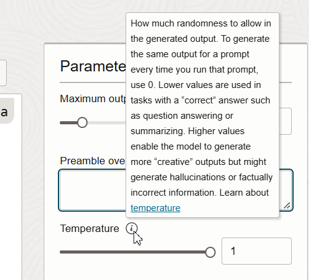Click the Parameters panel heading
Viewport: 309px width, 280px height.
pyautogui.click(x=93, y=66)
